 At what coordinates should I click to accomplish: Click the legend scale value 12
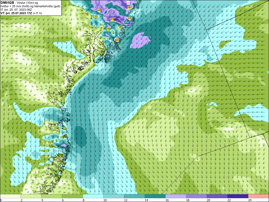click(126, 200)
